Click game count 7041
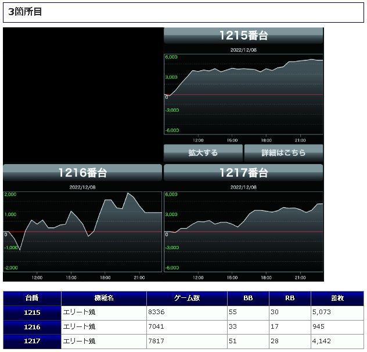This screenshot has height=352, width=367. (x=156, y=326)
